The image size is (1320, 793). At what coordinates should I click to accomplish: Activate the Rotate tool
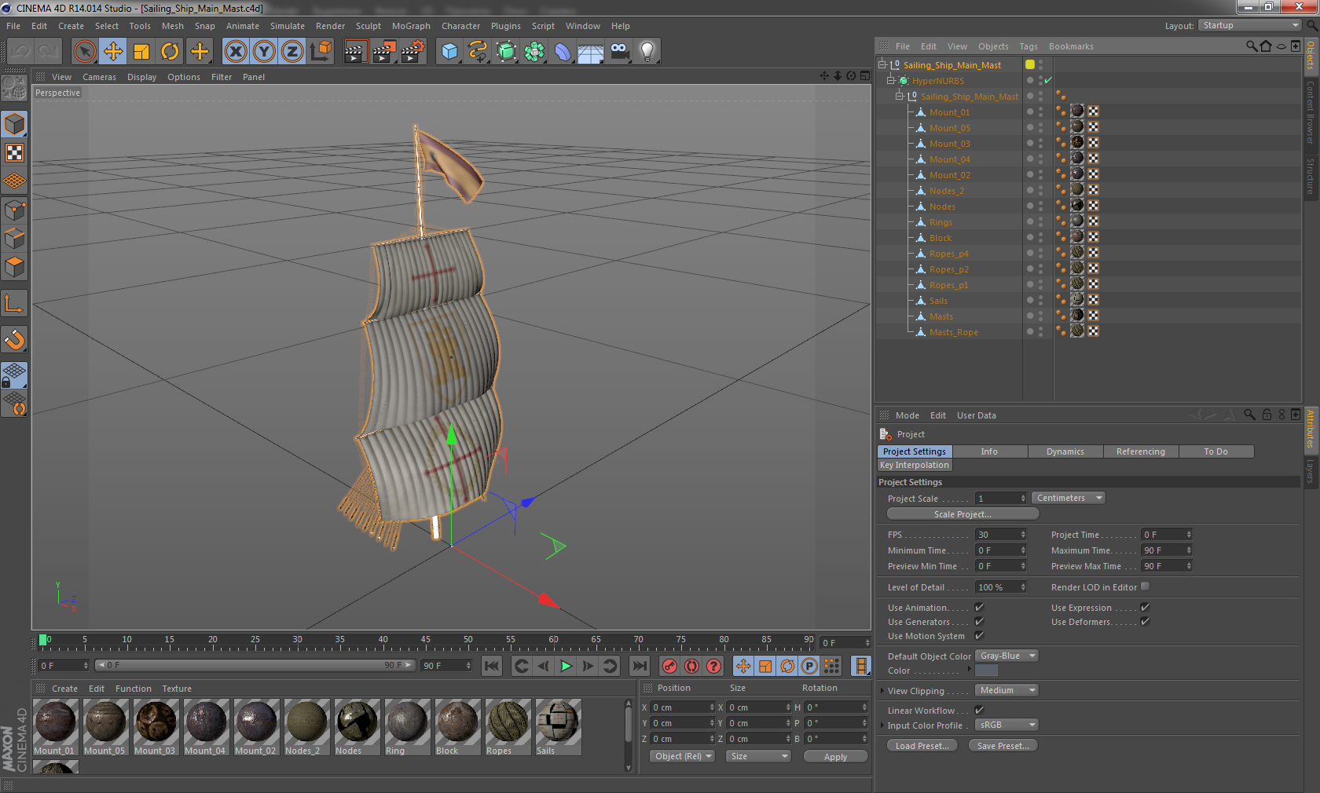[170, 52]
